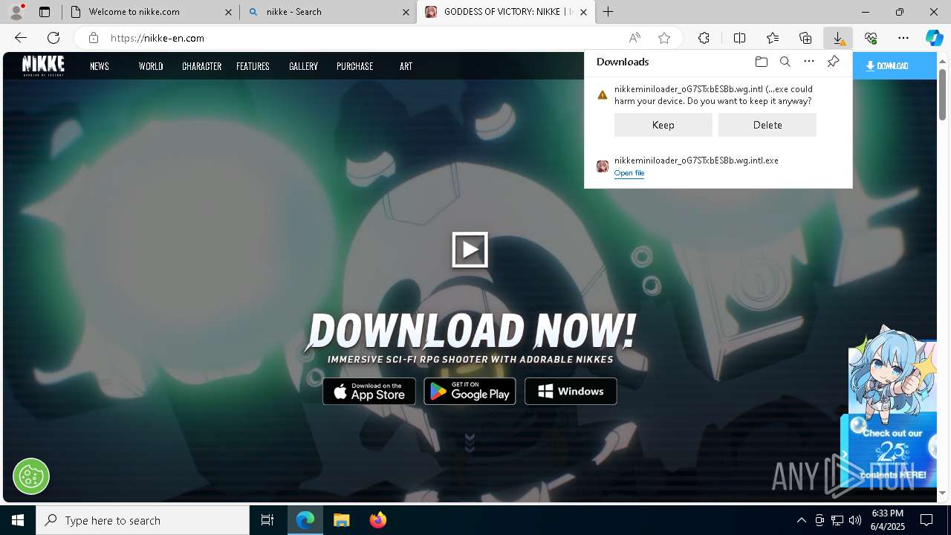Play the trailer video

point(470,250)
